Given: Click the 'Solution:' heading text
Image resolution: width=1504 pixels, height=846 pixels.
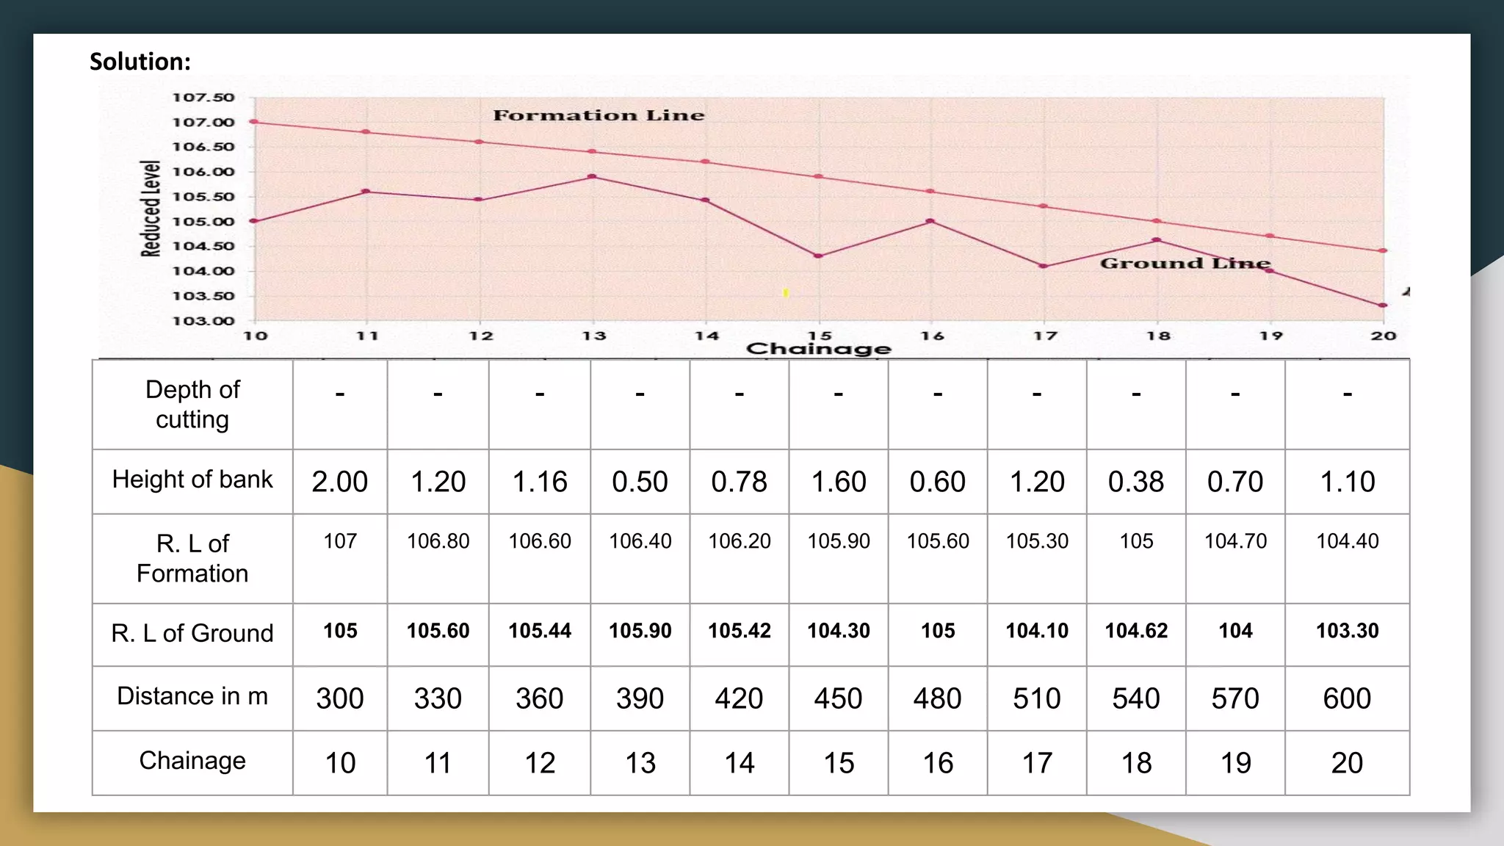Looking at the screenshot, I should pyautogui.click(x=140, y=62).
